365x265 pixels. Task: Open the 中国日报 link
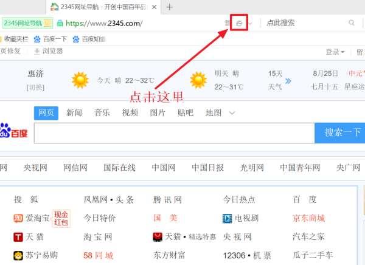[207, 168]
